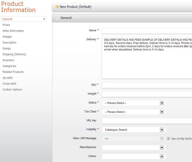Open the Visibility dropdown
Screen dimensions: 192x162
point(162,130)
